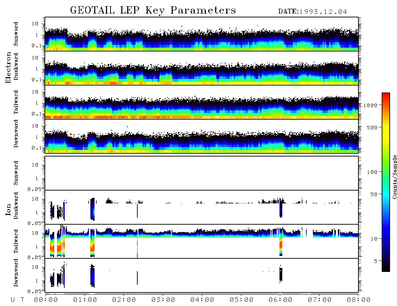Click the Ion Dawnward burst near 06:00
Viewport: 397px width, 306px height.
[x=281, y=274]
